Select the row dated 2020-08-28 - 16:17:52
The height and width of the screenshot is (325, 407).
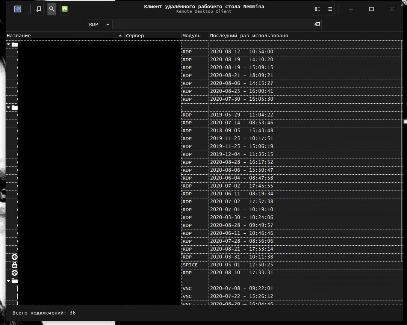(204, 162)
